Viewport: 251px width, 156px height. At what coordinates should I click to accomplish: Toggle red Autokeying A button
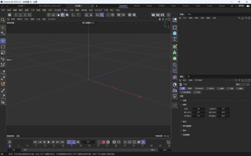click(x=103, y=142)
